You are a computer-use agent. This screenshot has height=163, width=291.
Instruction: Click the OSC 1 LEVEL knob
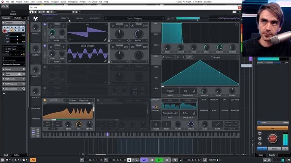click(52, 33)
